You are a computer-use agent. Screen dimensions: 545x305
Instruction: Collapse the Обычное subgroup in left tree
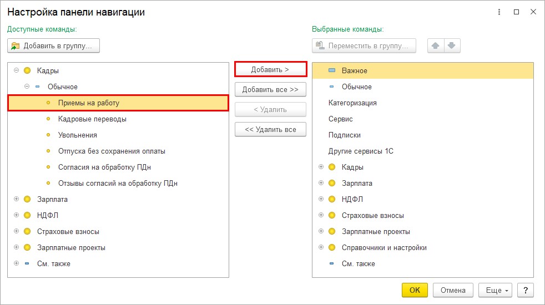pyautogui.click(x=27, y=87)
